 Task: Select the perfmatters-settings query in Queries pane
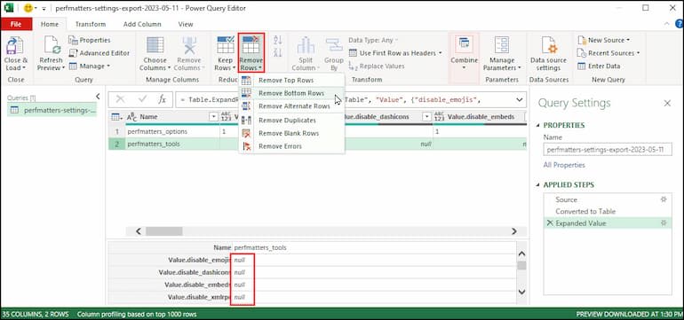coord(52,110)
